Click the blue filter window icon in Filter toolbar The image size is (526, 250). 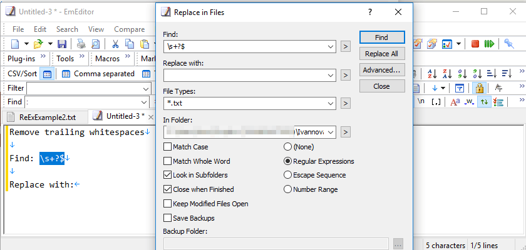[459, 88]
